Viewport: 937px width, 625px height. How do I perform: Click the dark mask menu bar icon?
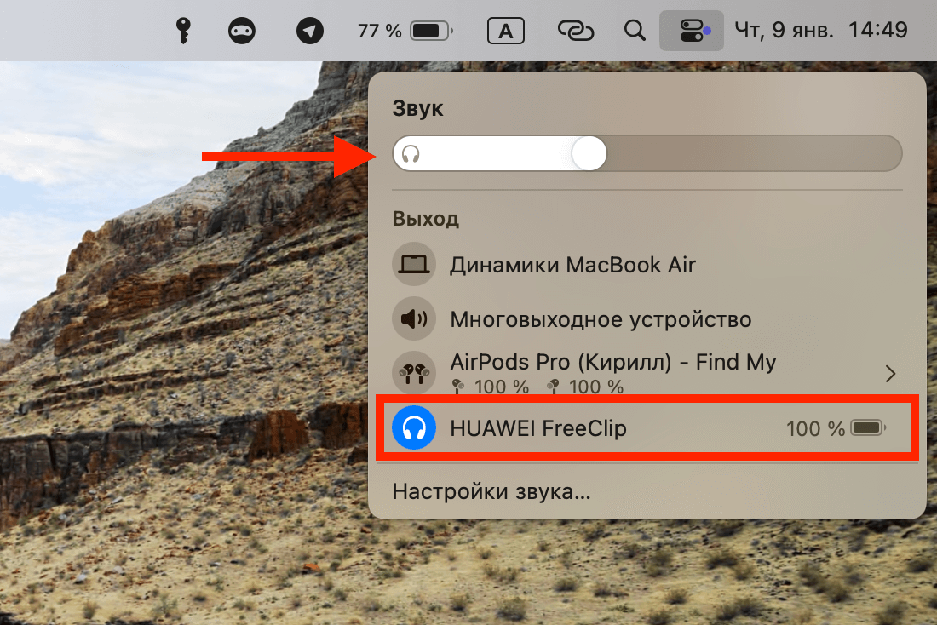click(x=241, y=30)
